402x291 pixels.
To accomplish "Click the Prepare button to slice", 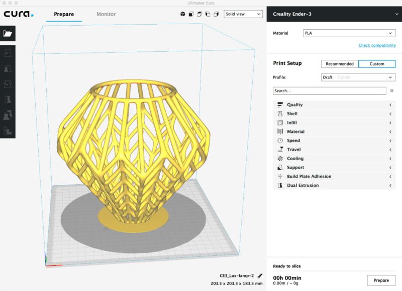I will pos(381,280).
